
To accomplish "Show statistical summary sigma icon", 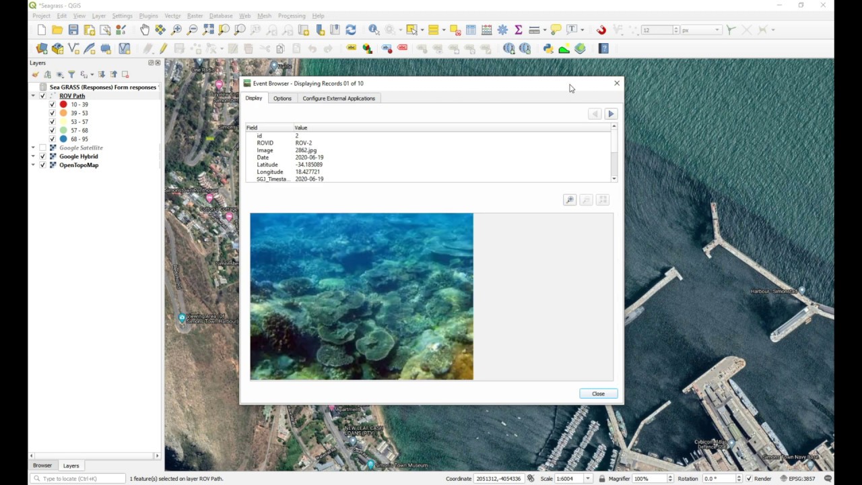I will [x=518, y=30].
